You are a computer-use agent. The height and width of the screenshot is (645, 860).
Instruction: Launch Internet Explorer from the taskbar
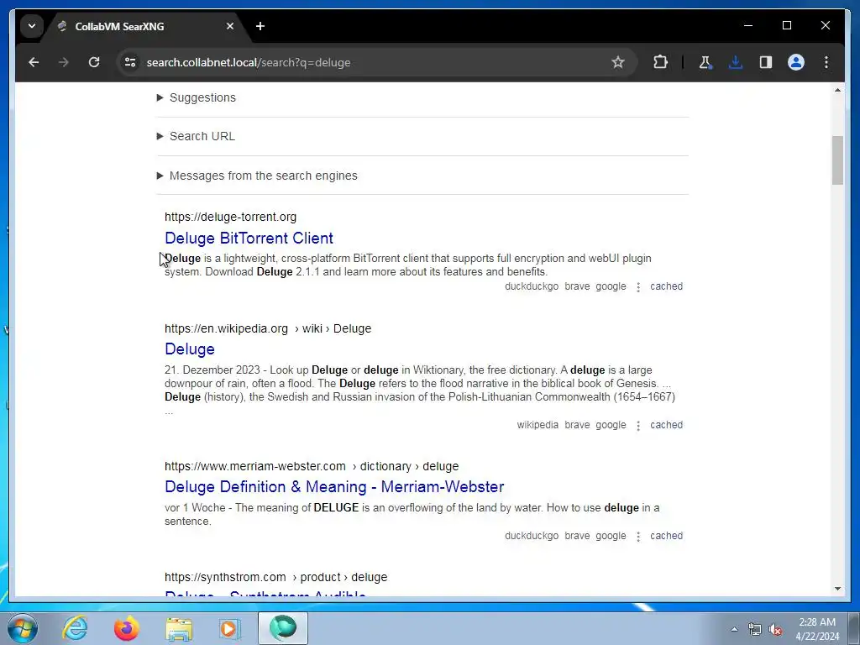(75, 628)
